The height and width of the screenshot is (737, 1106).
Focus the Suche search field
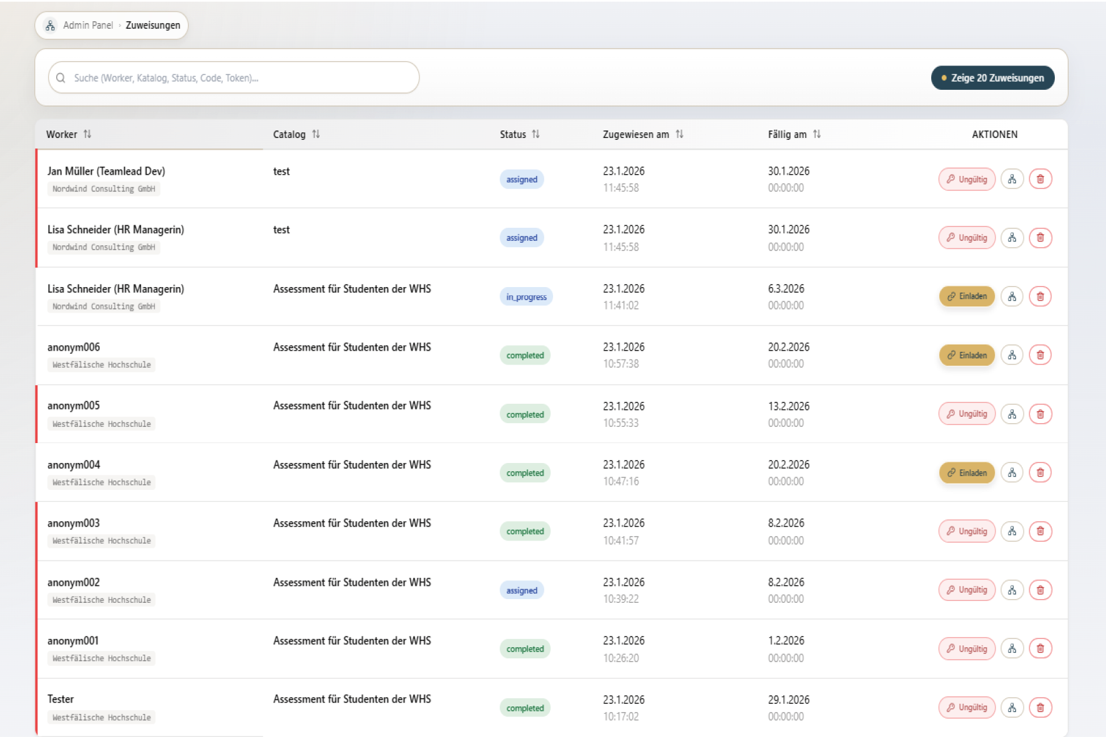coord(234,78)
